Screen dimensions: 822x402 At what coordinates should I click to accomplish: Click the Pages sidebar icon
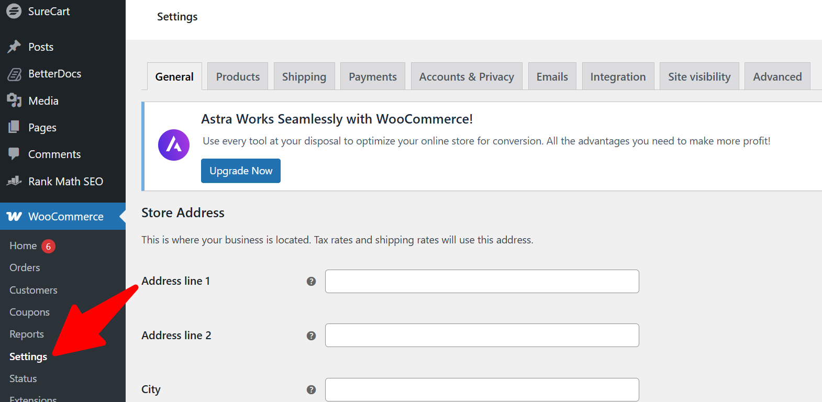click(x=14, y=127)
